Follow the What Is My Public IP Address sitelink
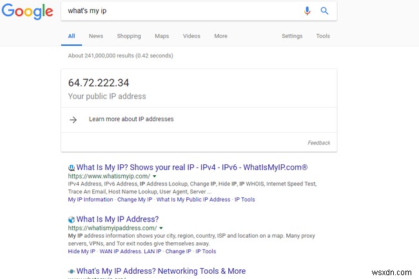The height and width of the screenshot is (279, 419). [x=193, y=200]
